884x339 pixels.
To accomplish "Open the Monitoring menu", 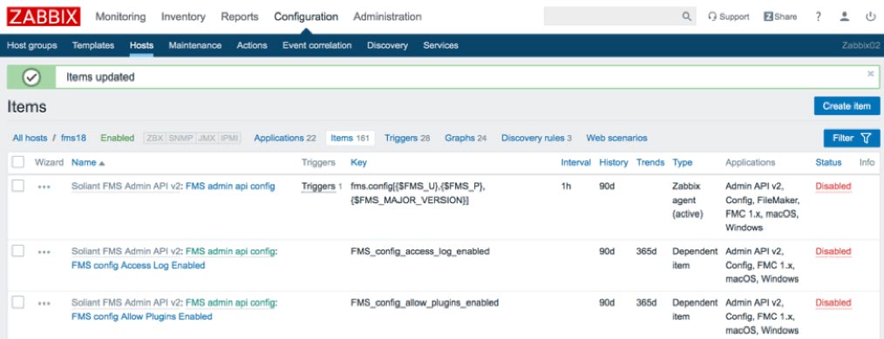I will click(x=120, y=17).
